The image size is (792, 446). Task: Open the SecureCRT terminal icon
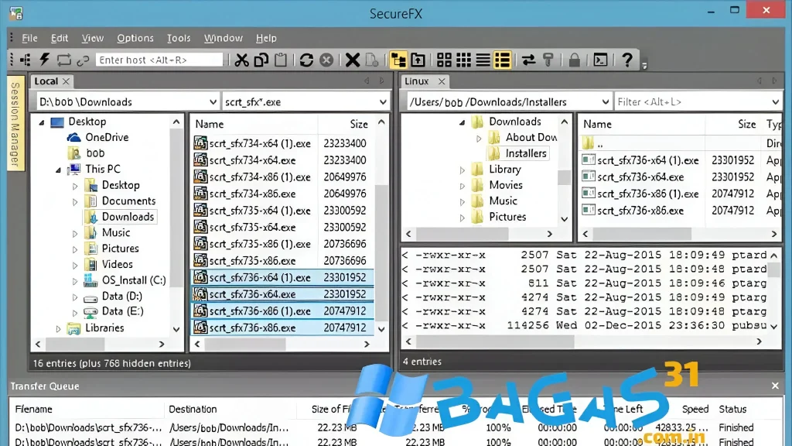600,60
